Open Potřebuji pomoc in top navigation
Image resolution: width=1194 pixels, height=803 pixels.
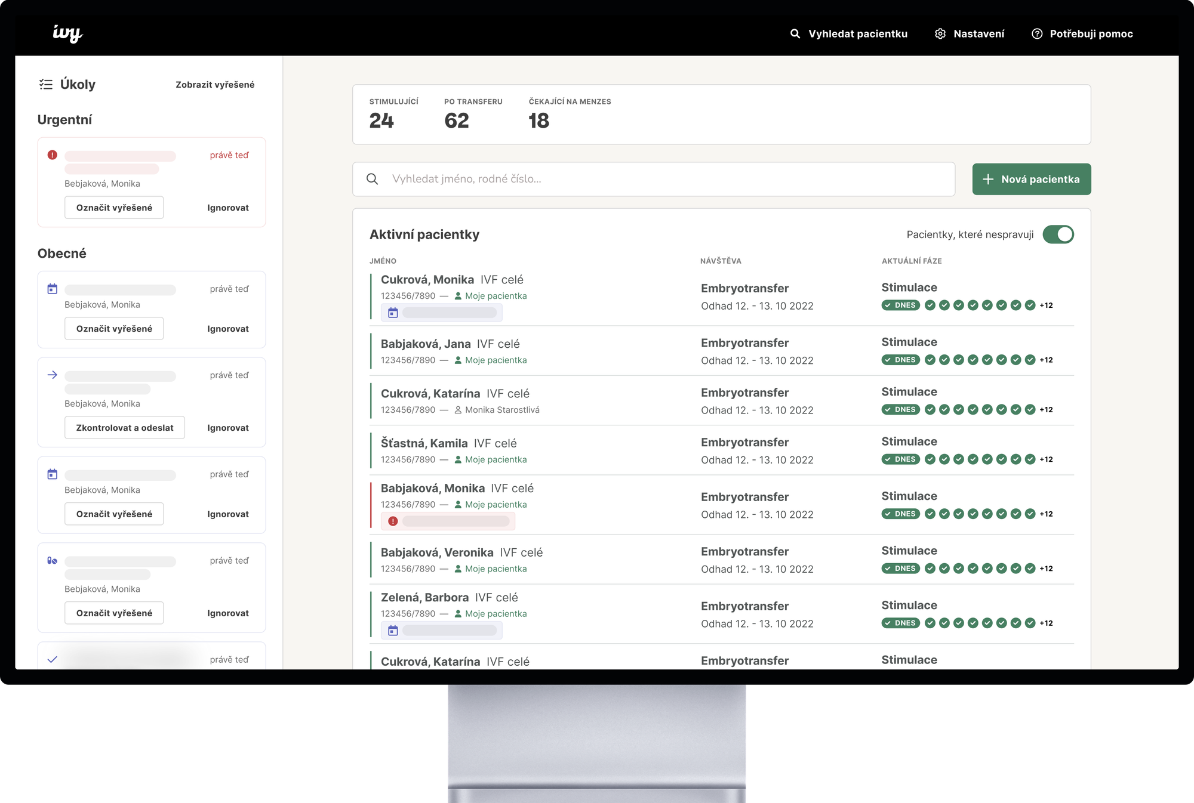click(x=1091, y=33)
